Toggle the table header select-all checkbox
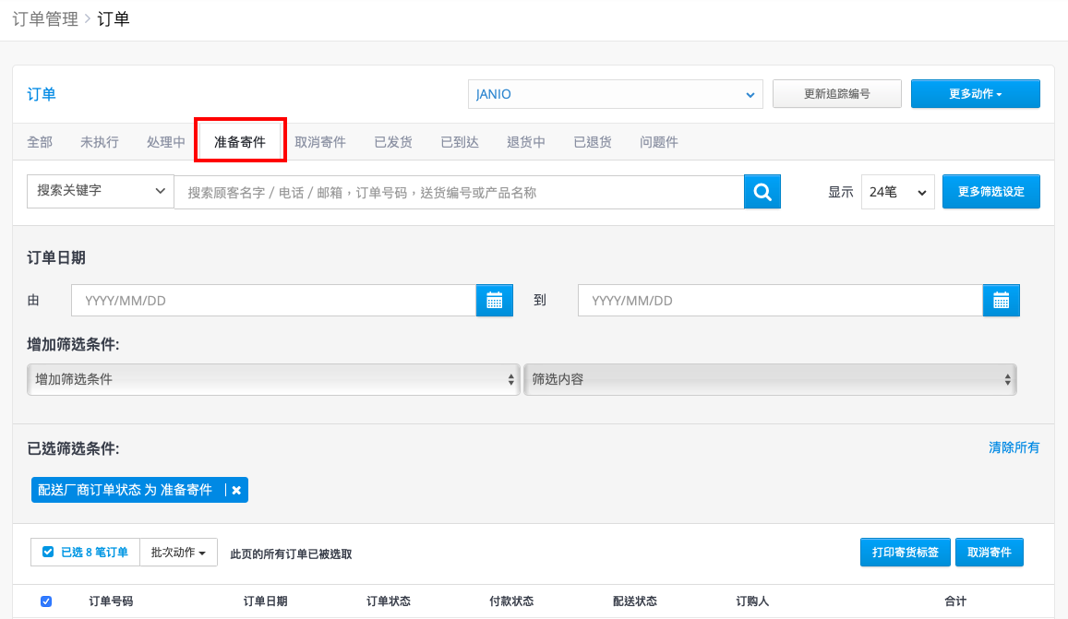 [x=46, y=601]
